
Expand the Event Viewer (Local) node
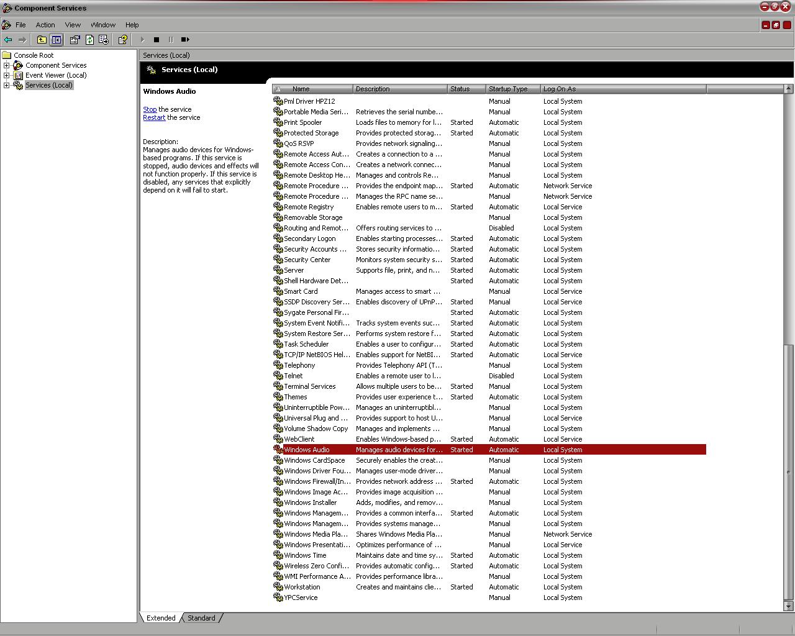6,75
